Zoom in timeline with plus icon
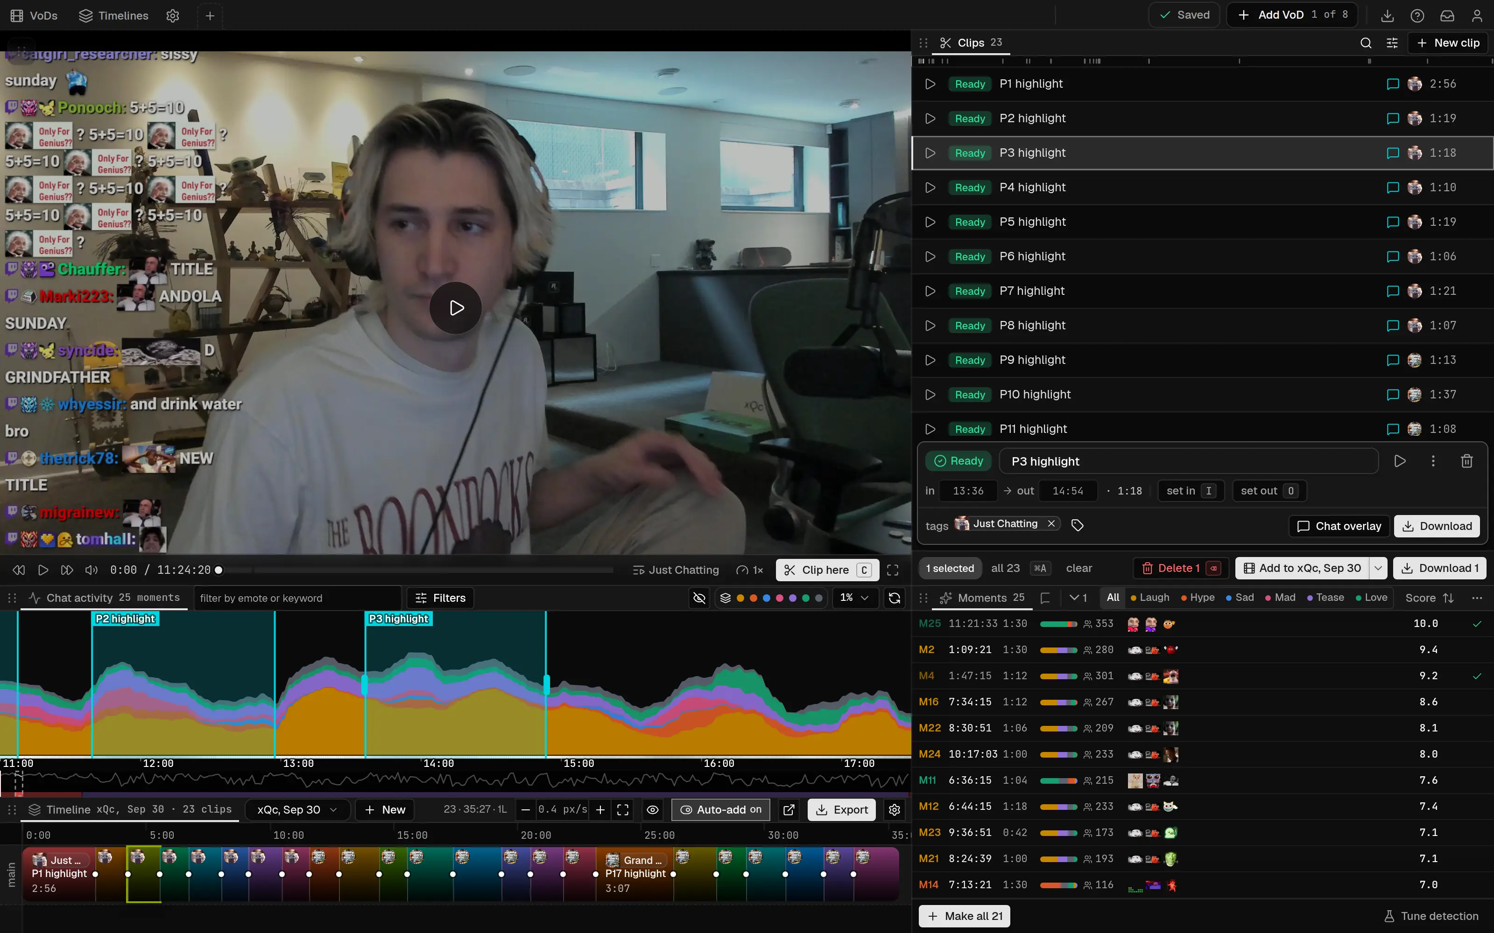The image size is (1494, 933). (x=600, y=809)
